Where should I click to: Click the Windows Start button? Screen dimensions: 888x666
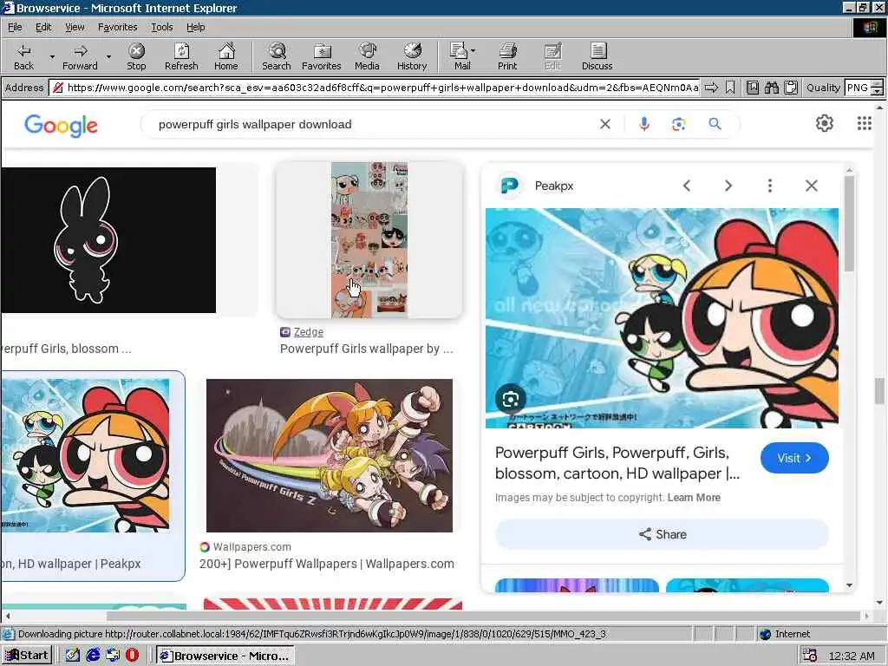[x=27, y=656]
